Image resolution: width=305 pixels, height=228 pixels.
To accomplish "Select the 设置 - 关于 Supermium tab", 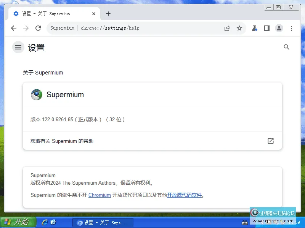I will coord(50,13).
